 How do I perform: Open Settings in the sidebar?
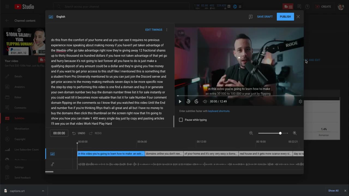19,167
